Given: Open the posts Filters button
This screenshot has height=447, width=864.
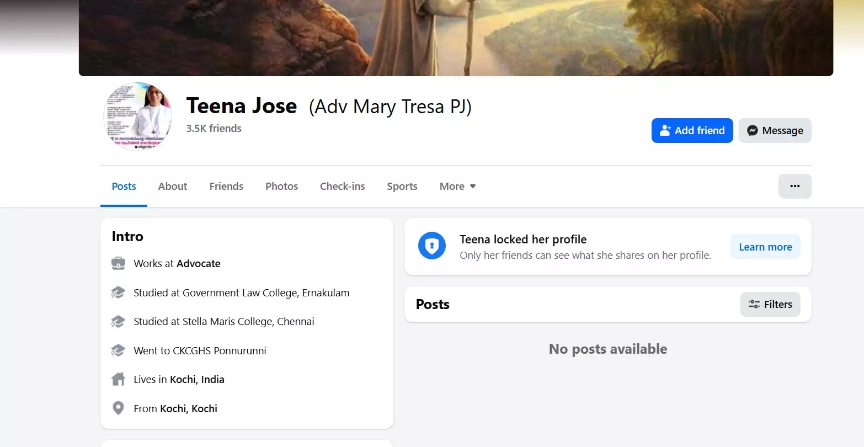Looking at the screenshot, I should 770,305.
